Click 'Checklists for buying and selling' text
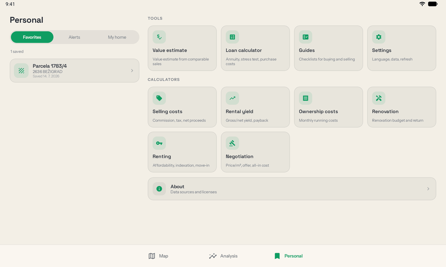 click(x=327, y=59)
